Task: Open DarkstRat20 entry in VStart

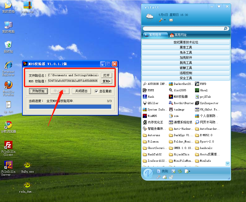Action: point(181,84)
